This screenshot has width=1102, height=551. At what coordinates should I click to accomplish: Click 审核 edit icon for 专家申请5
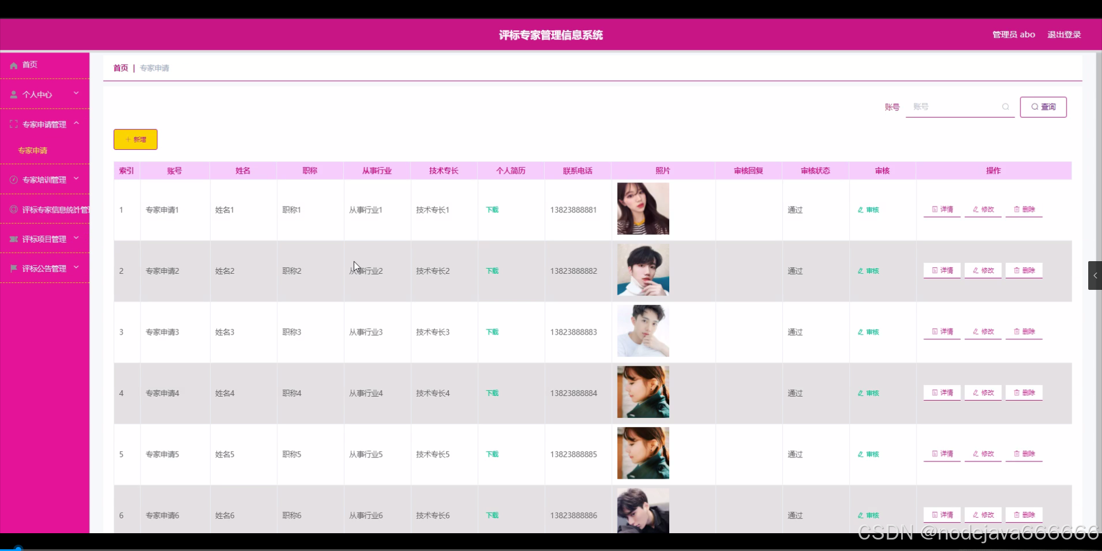860,455
